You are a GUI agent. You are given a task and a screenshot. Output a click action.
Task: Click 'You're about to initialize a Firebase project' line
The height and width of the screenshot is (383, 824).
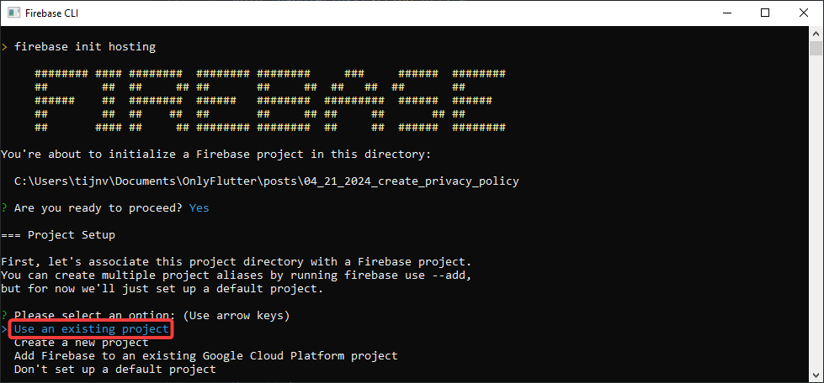point(216,155)
